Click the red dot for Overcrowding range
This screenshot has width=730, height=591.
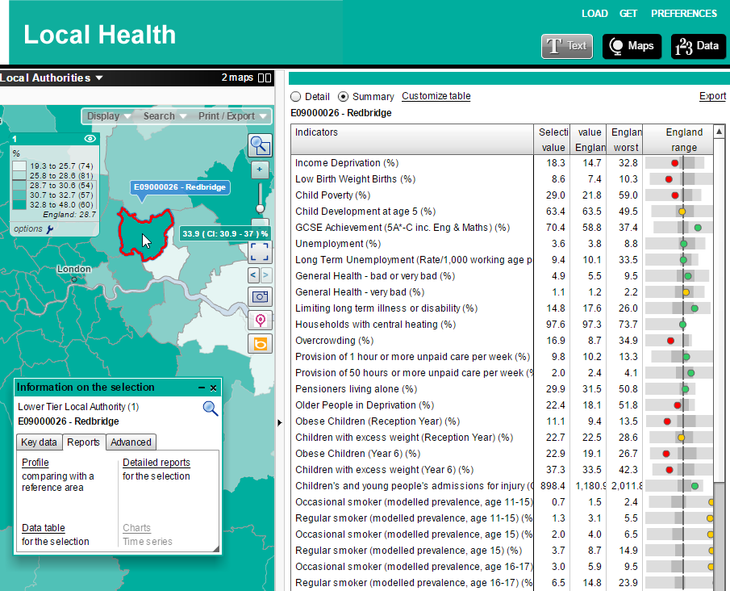point(670,341)
